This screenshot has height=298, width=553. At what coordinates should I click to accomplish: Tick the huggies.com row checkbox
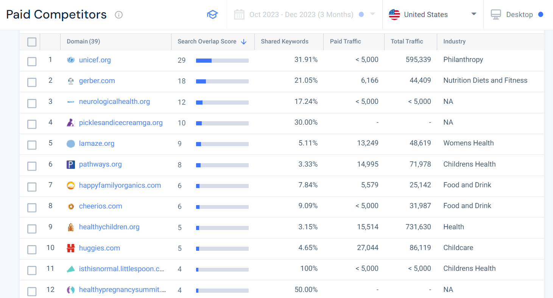pos(32,250)
